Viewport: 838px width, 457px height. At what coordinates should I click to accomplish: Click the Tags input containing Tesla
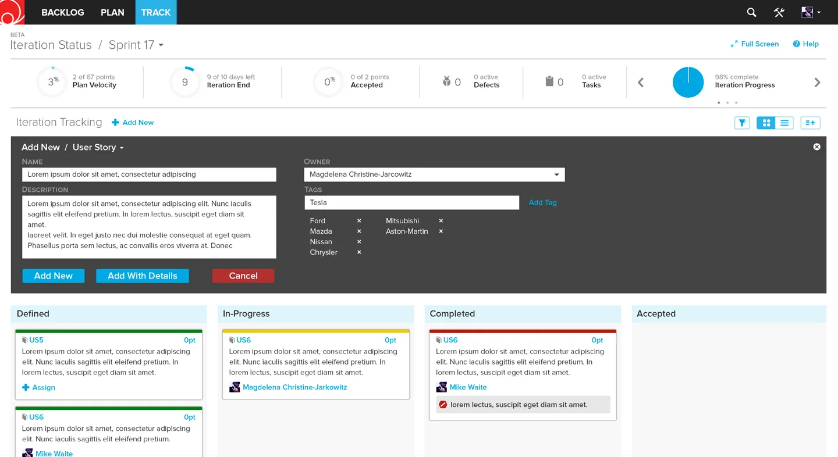point(411,202)
